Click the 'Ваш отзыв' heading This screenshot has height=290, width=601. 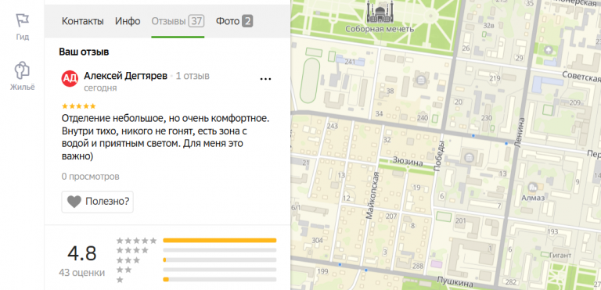click(x=84, y=52)
